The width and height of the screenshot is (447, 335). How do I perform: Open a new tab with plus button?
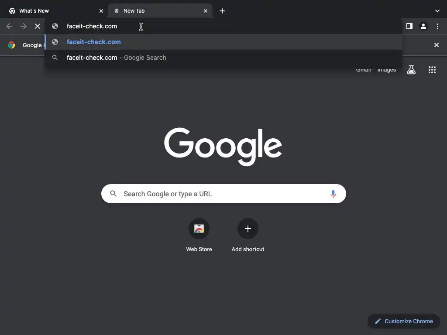point(222,11)
